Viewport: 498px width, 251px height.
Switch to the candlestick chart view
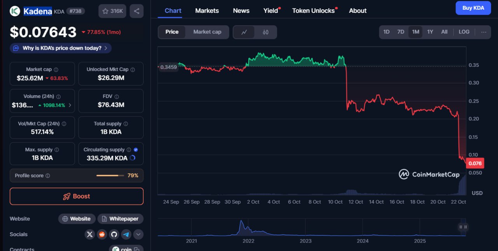(266, 32)
